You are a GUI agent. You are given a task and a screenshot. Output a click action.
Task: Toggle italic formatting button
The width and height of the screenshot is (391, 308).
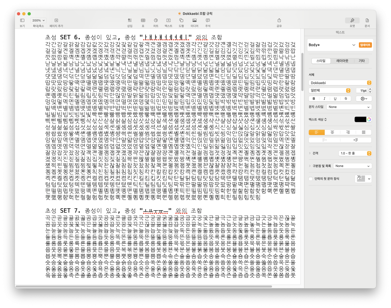324,99
